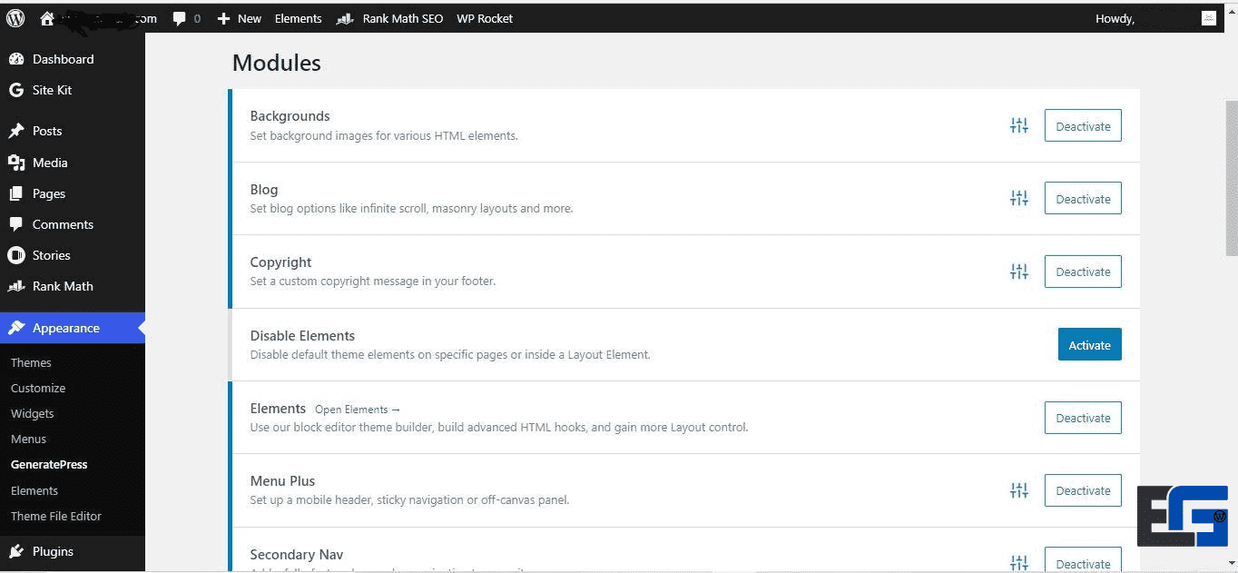Open settings sliders icon for Blog module

tap(1019, 199)
